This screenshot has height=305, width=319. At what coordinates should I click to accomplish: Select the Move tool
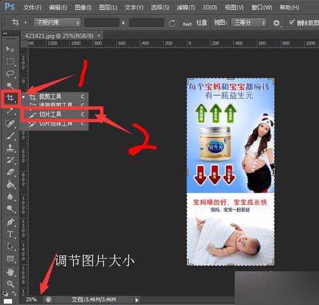point(10,49)
